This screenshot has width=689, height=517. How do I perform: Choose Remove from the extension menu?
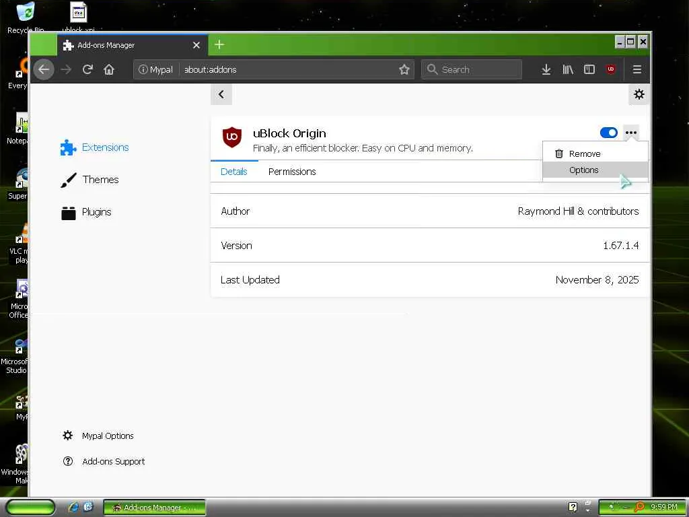tap(595, 154)
